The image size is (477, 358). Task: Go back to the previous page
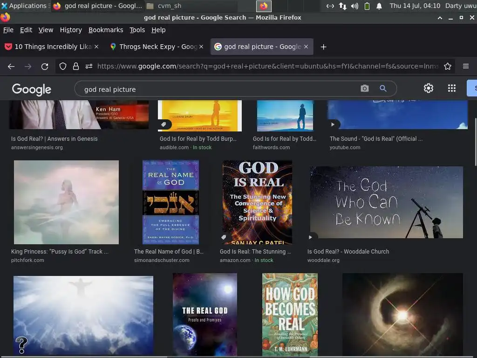[11, 66]
